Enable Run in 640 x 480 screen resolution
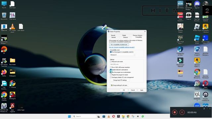Screen dimensions: 212x119 [x=111, y=67]
